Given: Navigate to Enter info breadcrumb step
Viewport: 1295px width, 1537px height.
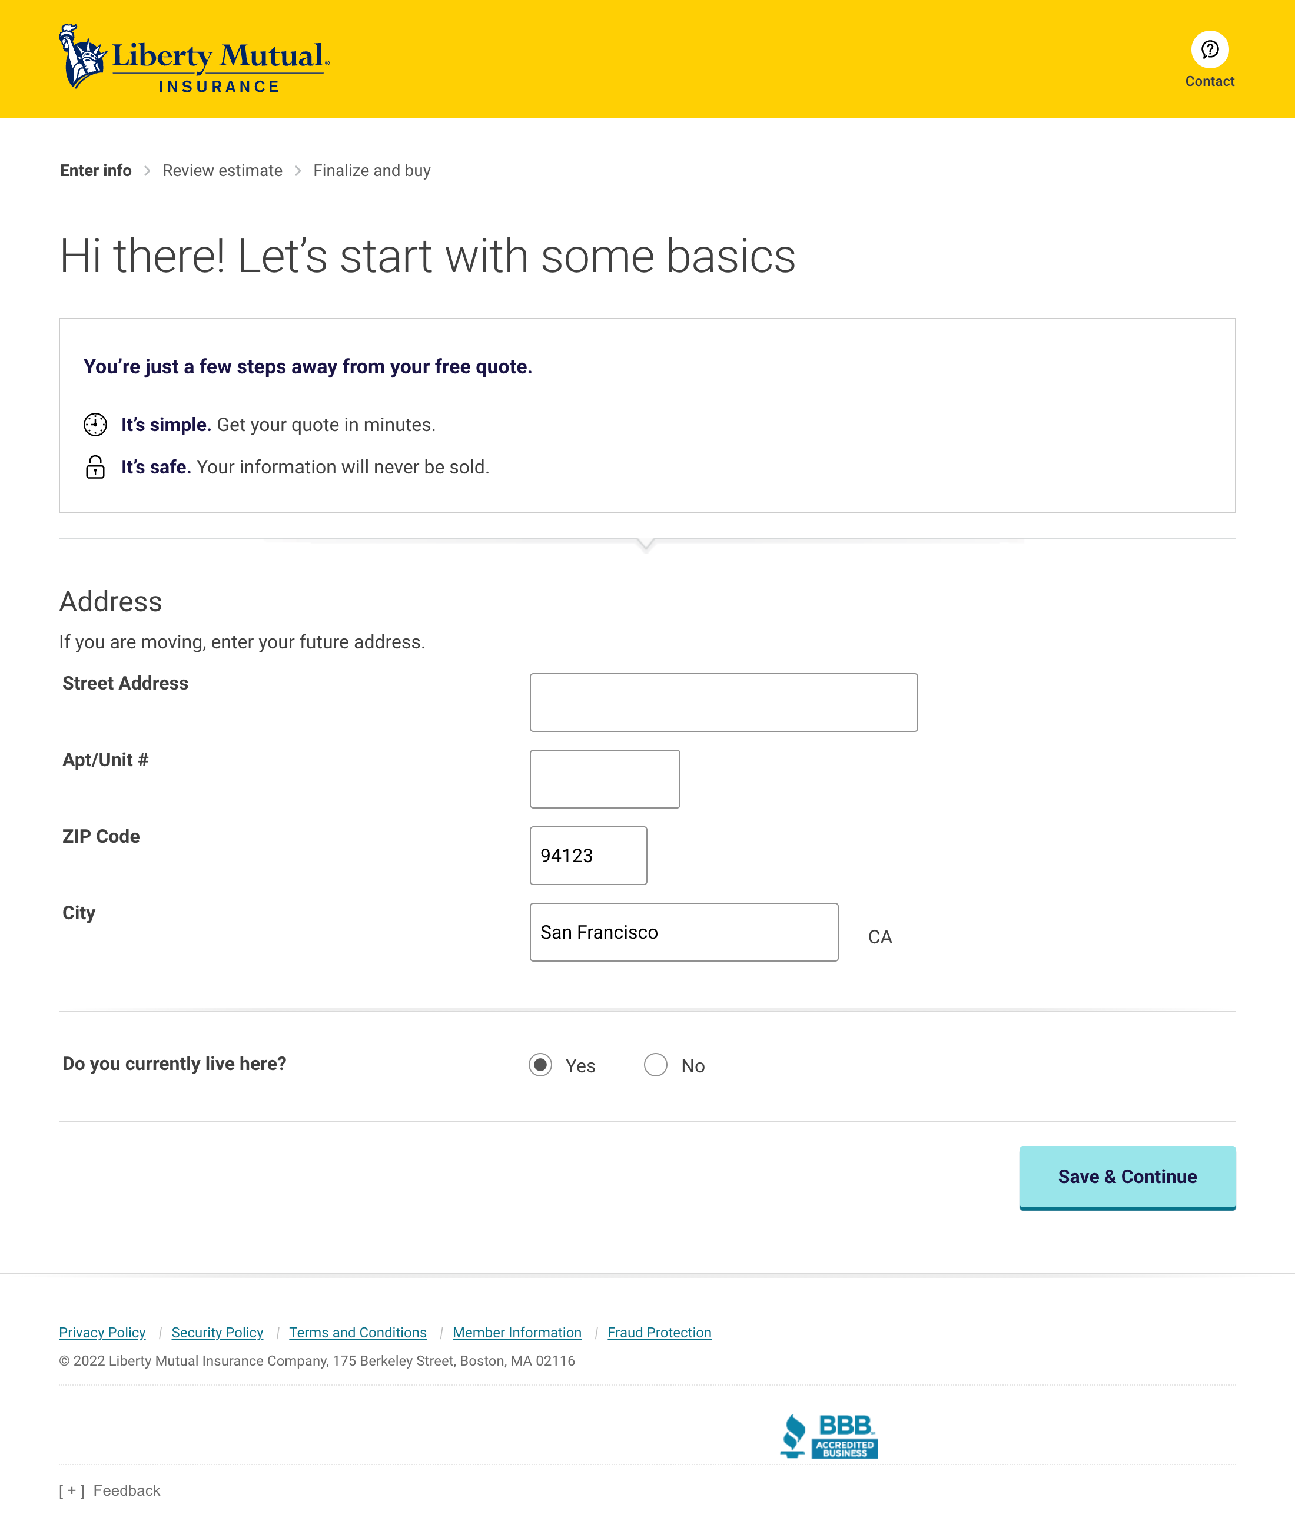Looking at the screenshot, I should pos(95,170).
